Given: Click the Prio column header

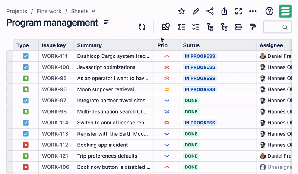Looking at the screenshot, I should (x=167, y=45).
